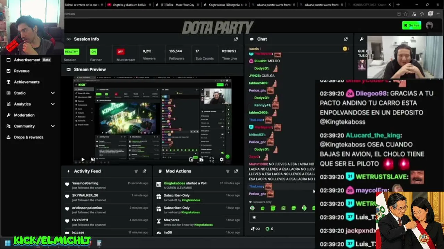The image size is (444, 249).
Task: Switch to the TikTok Make Your Day tab
Action: [177, 5]
